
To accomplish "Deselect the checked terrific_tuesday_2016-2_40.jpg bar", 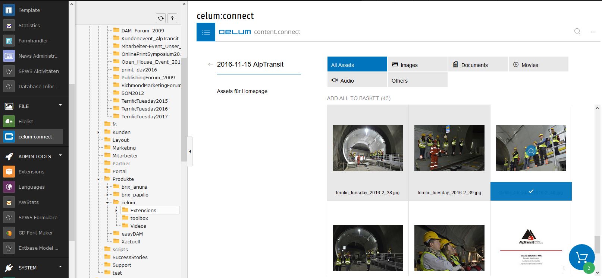I will coord(531,191).
